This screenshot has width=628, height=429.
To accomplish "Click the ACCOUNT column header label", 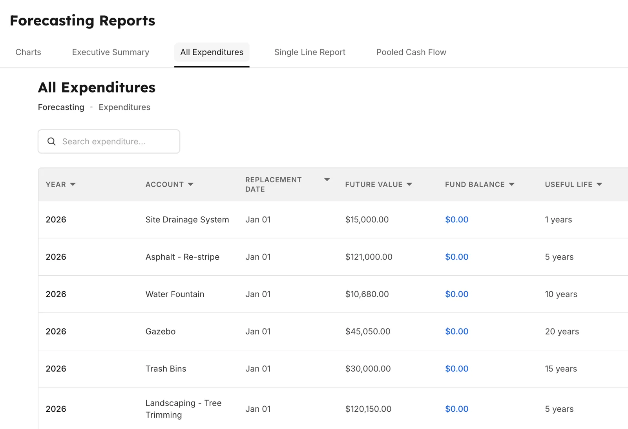I will (164, 184).
